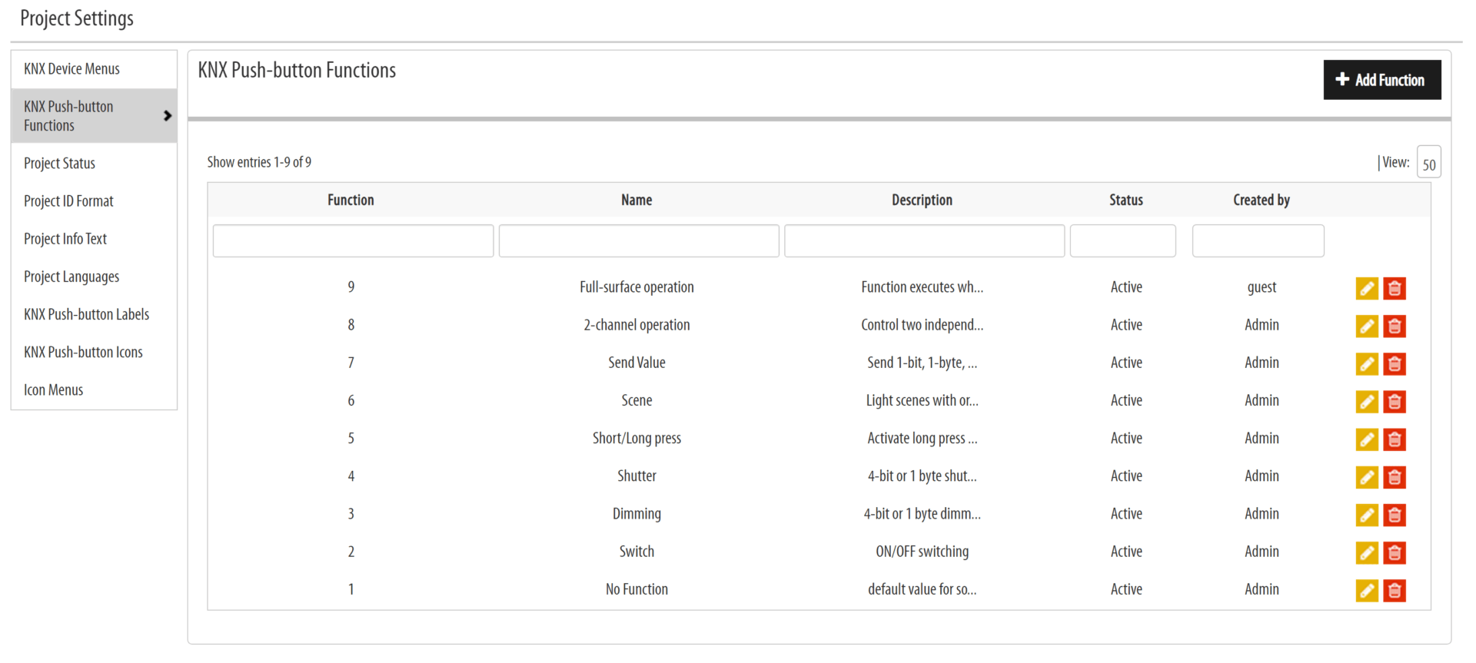Focus the Function filter field
Image resolution: width=1476 pixels, height=663 pixels.
[353, 240]
